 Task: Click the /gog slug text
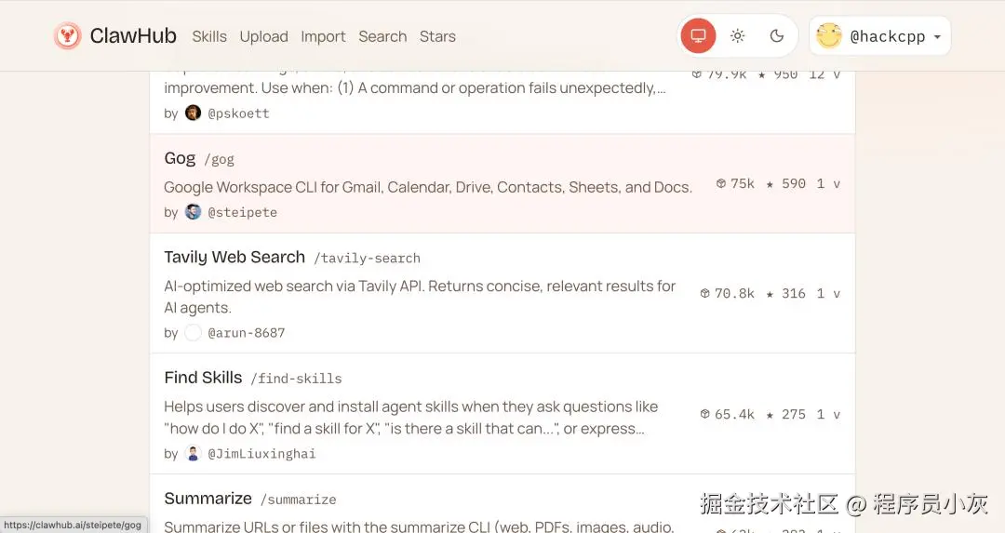220,159
